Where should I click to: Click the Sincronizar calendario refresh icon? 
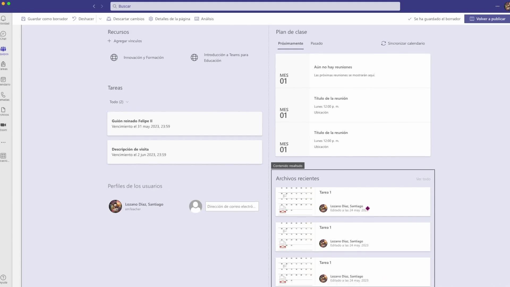pyautogui.click(x=383, y=43)
